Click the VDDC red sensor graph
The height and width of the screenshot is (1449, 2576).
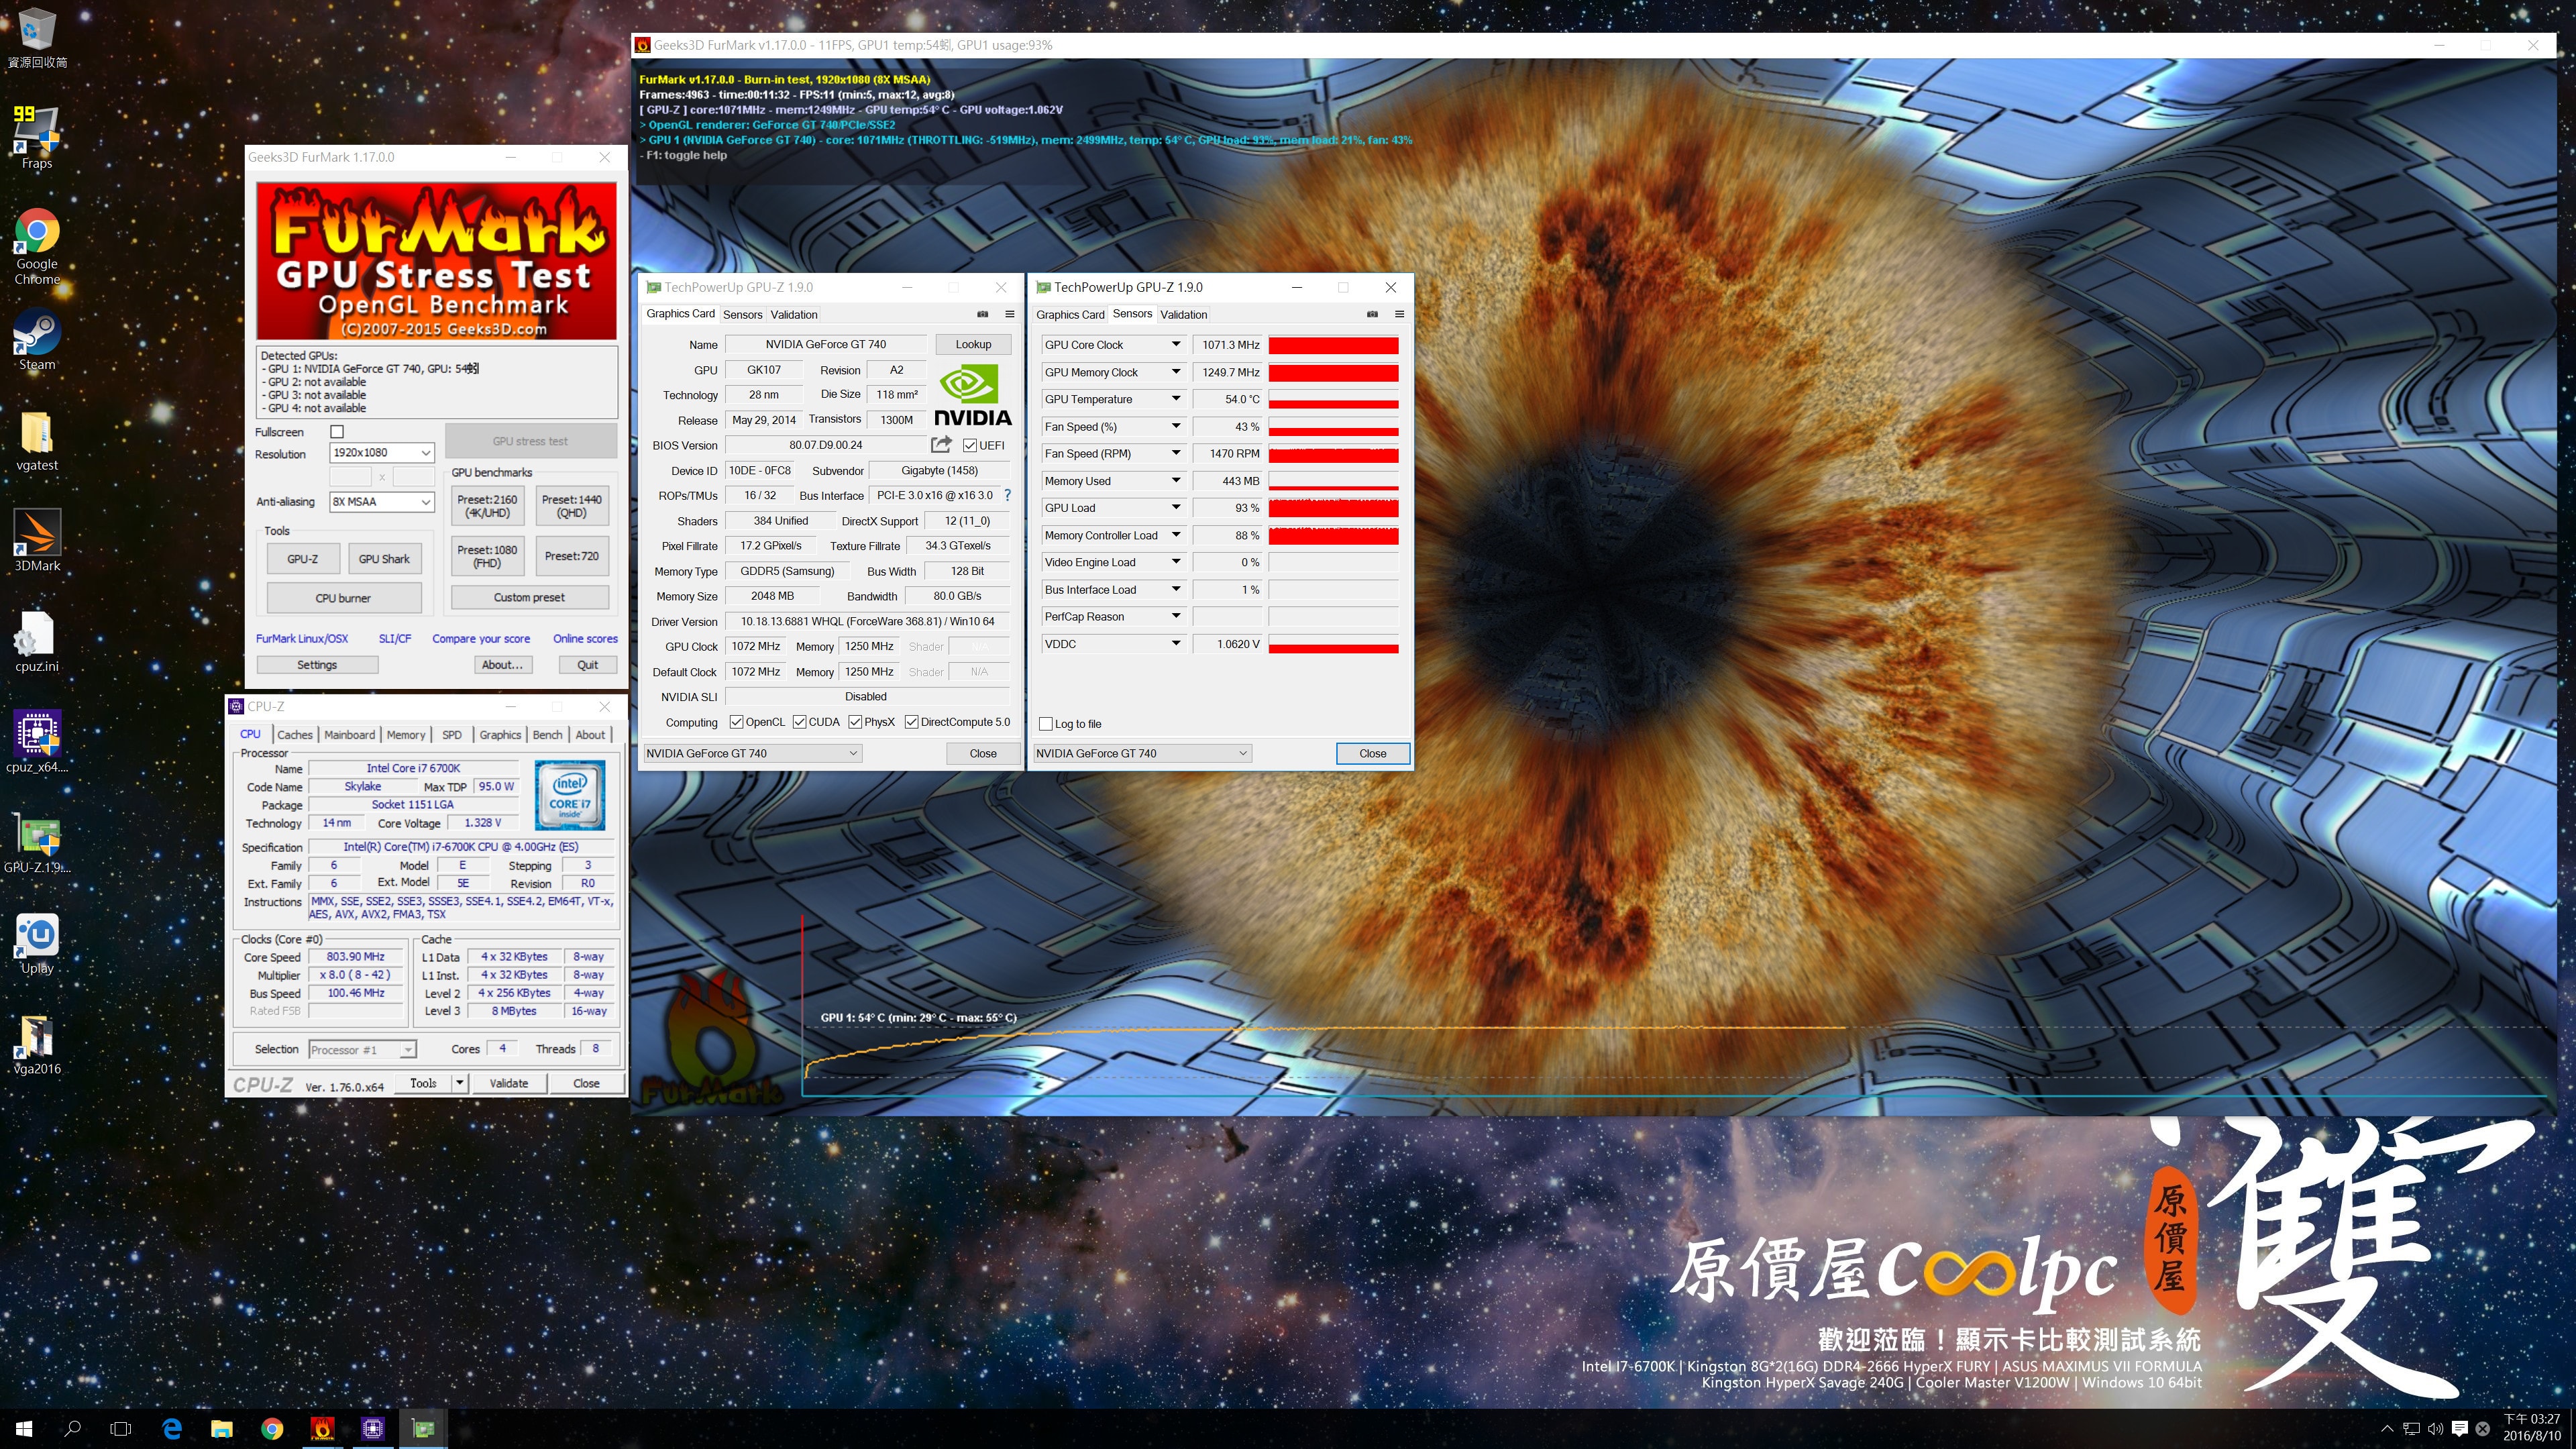1333,644
